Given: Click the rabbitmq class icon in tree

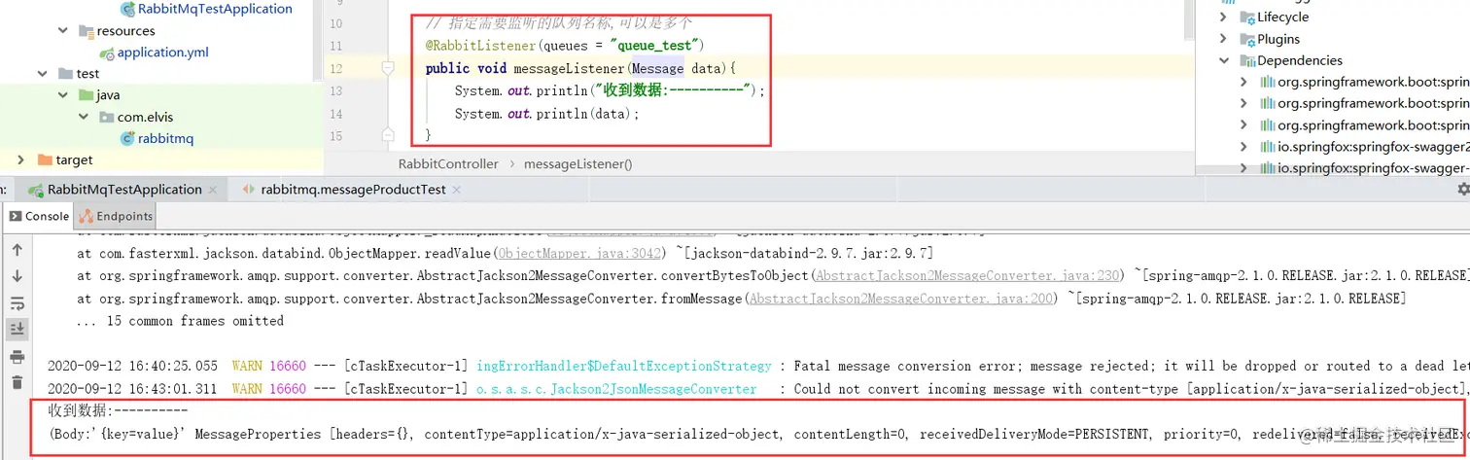Looking at the screenshot, I should pos(127,139).
